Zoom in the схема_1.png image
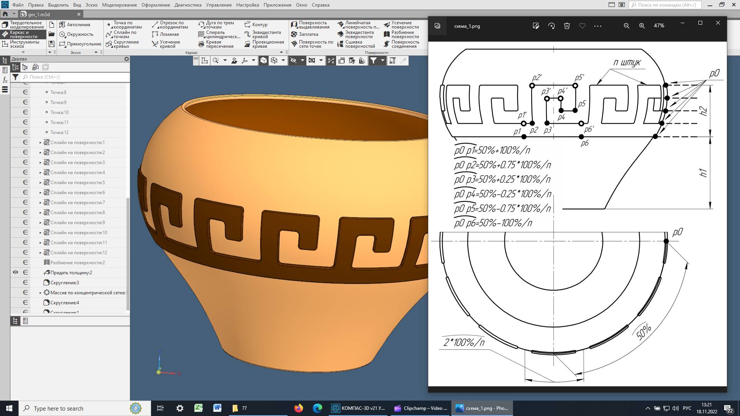 coord(642,26)
